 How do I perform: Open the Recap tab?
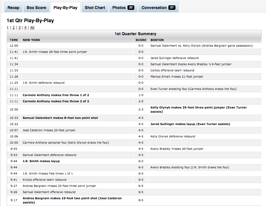click(x=14, y=7)
